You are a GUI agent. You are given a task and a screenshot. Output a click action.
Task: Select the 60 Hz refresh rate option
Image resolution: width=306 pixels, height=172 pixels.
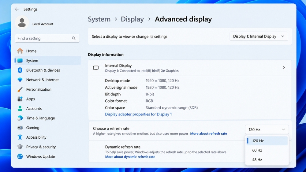(x=267, y=150)
